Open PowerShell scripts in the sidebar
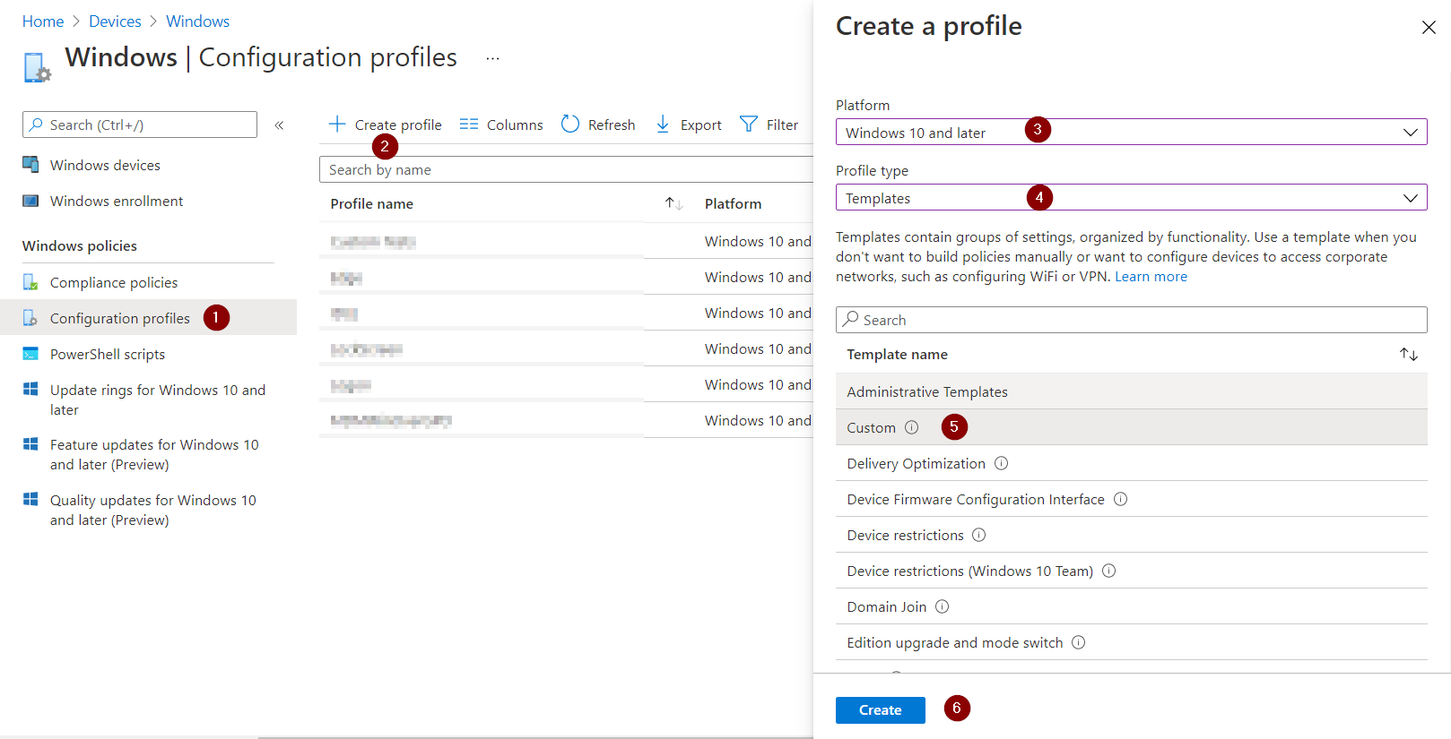The height and width of the screenshot is (739, 1451). coord(108,354)
